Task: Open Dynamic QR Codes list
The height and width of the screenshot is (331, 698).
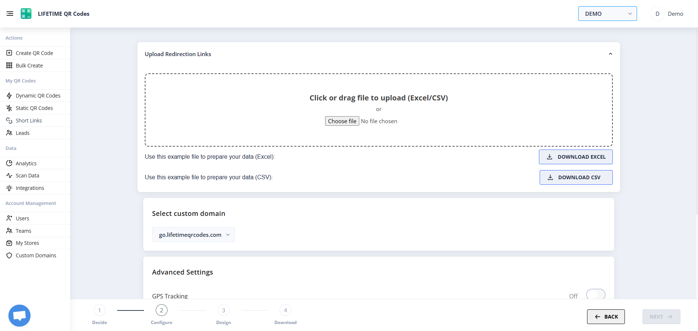Action: pos(38,95)
